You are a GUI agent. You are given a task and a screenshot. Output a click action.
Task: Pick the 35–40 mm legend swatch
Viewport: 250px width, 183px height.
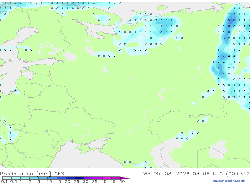(x=97, y=178)
